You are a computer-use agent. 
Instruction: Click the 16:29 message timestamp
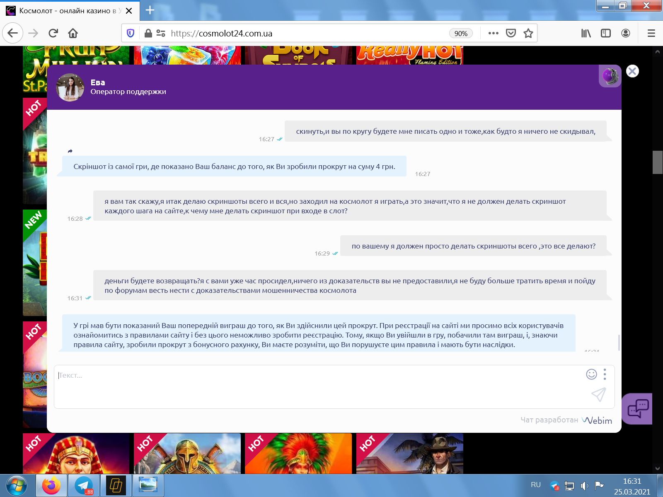point(322,253)
